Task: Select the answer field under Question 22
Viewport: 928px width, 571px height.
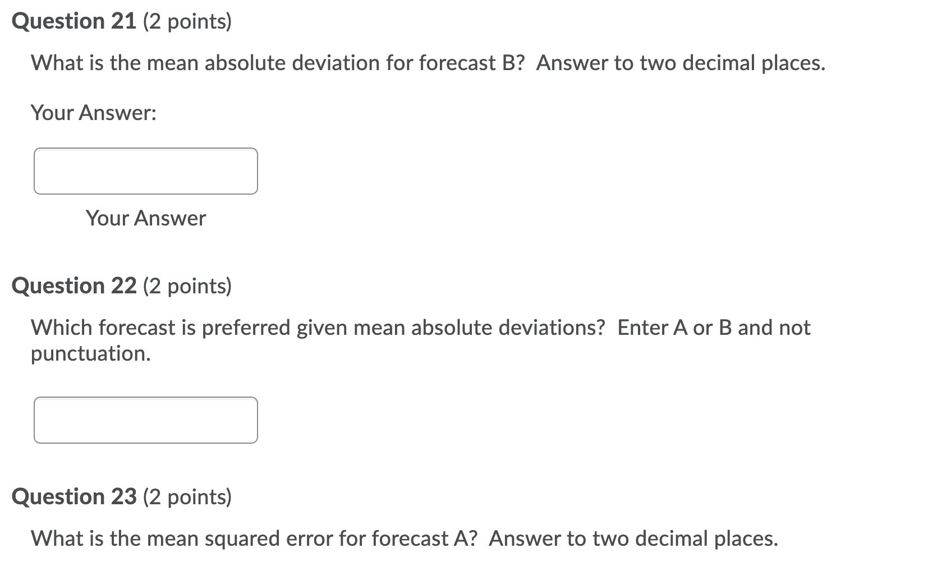Action: (145, 420)
